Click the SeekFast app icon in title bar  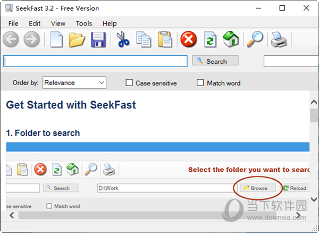(9, 8)
